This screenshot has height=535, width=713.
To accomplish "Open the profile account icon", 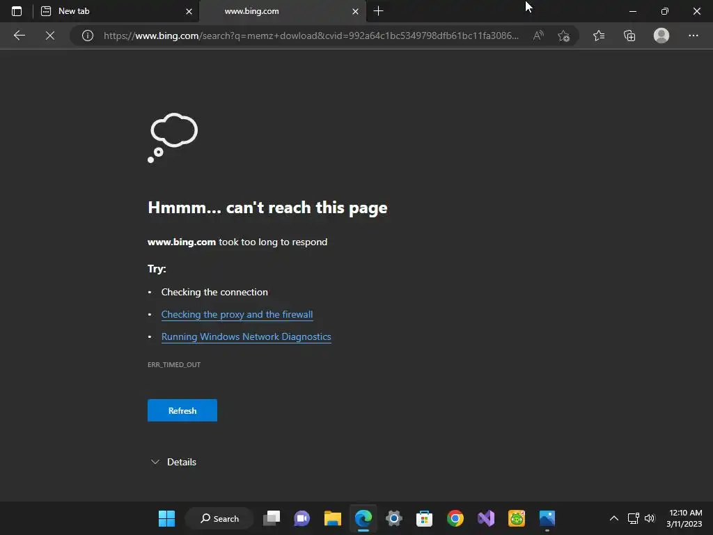I will pyautogui.click(x=661, y=36).
